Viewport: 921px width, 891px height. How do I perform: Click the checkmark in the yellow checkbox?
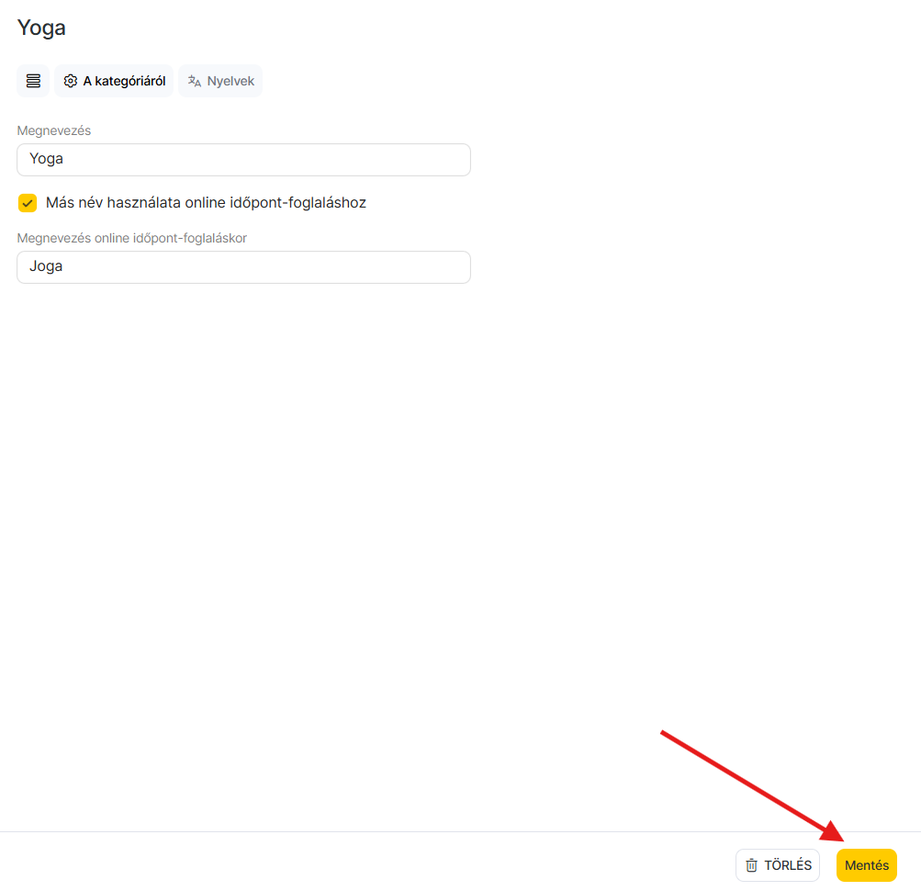28,203
